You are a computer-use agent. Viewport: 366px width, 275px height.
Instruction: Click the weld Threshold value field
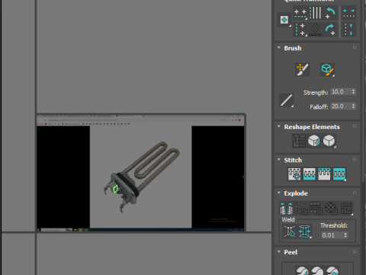(332, 235)
